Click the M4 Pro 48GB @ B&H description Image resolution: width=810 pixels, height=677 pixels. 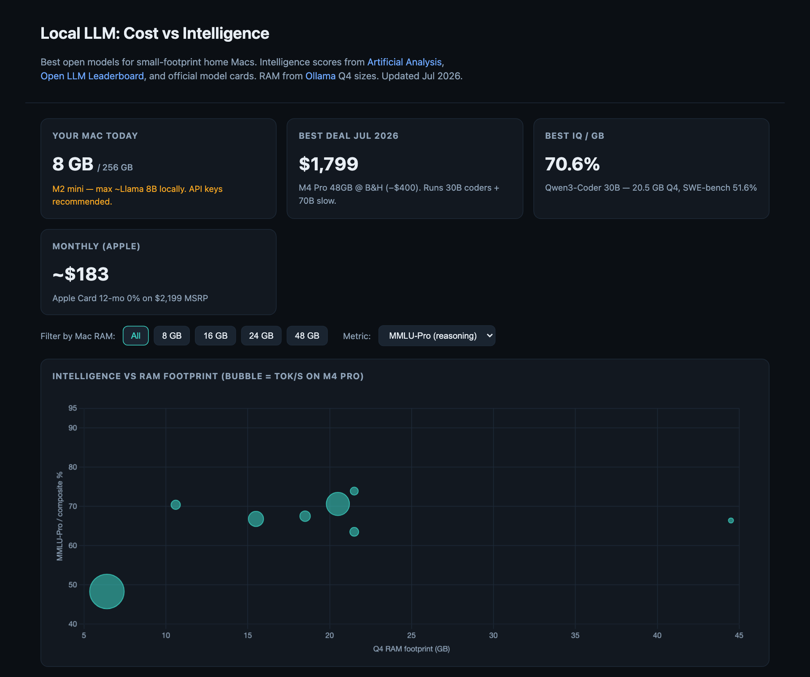pyautogui.click(x=399, y=194)
